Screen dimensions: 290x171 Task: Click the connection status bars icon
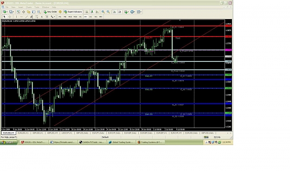point(206,137)
